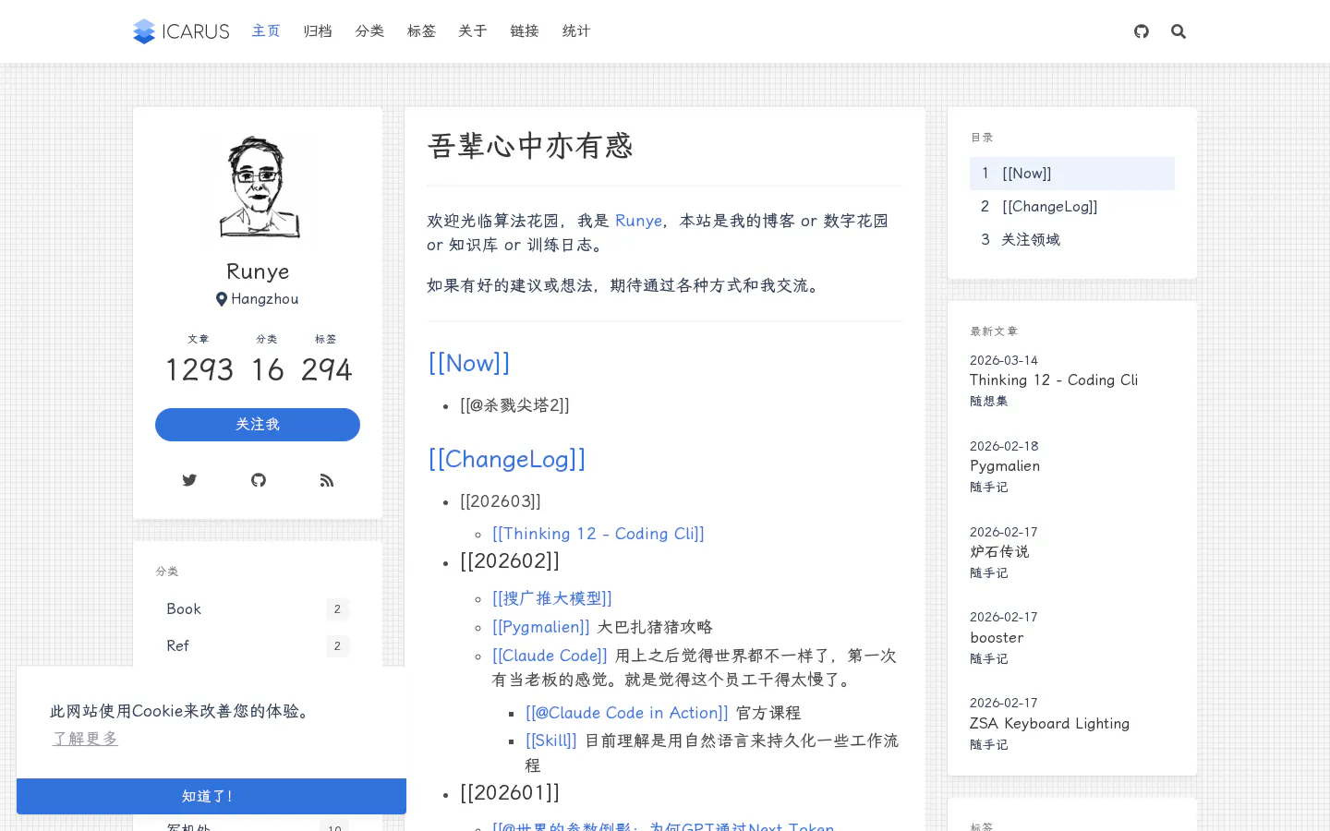Dismiss the cookie banner with 知道了!
The width and height of the screenshot is (1330, 831).
tap(212, 796)
